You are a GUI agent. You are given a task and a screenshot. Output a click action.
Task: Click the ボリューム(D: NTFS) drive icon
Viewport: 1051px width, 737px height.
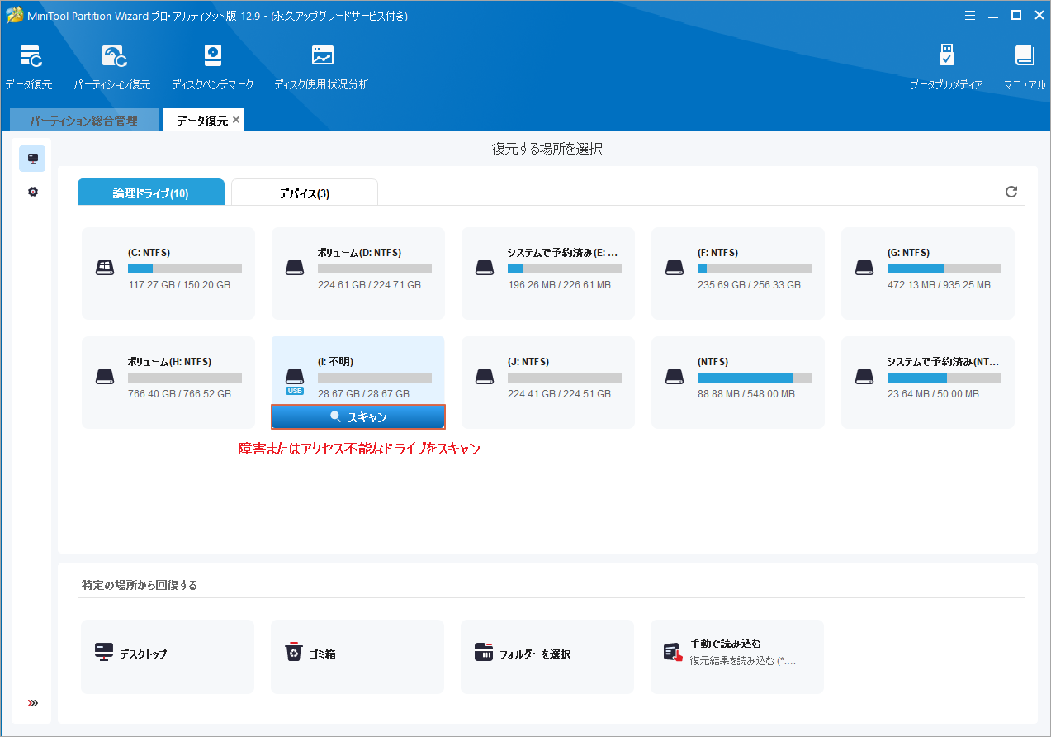point(295,268)
